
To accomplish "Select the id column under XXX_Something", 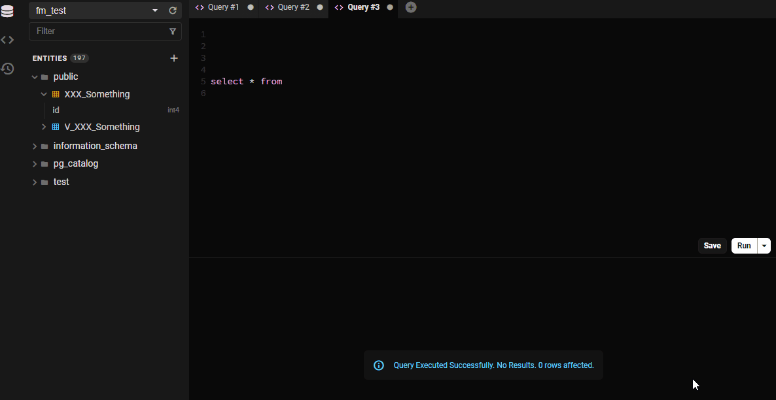I will (x=56, y=110).
